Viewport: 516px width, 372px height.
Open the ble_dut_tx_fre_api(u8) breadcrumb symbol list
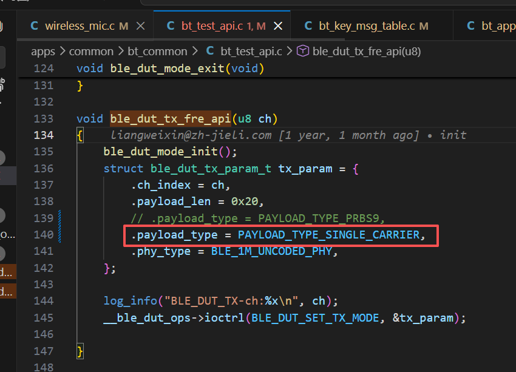tap(367, 52)
